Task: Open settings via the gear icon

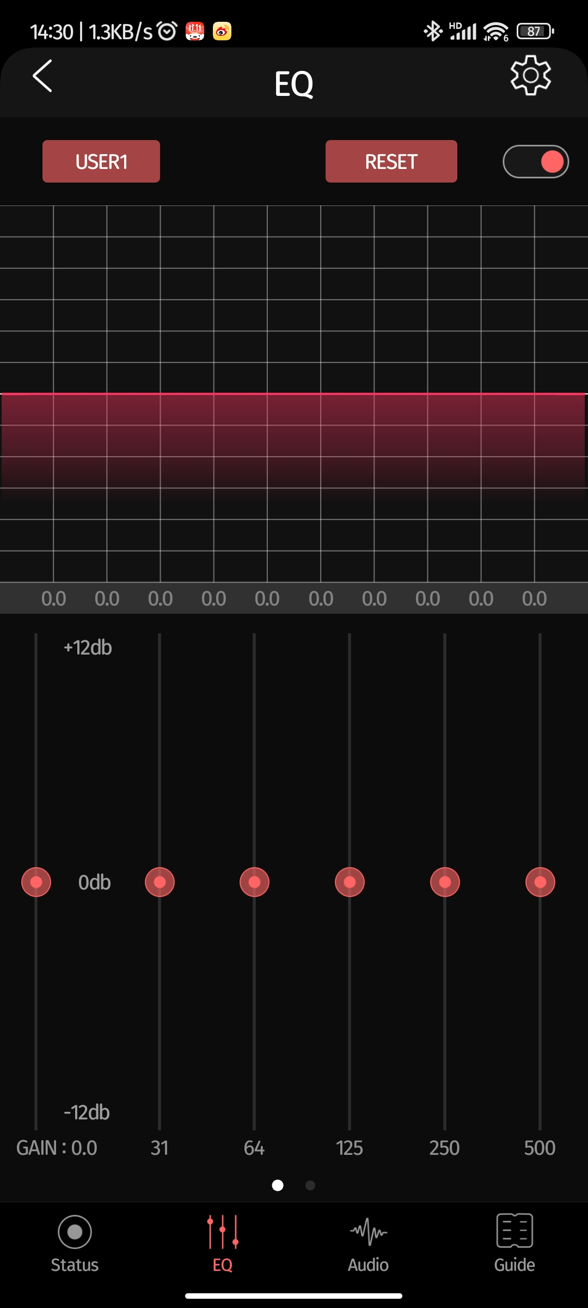Action: pyautogui.click(x=530, y=75)
